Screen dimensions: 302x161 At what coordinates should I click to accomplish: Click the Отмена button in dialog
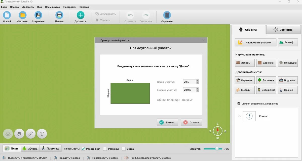click(x=191, y=122)
